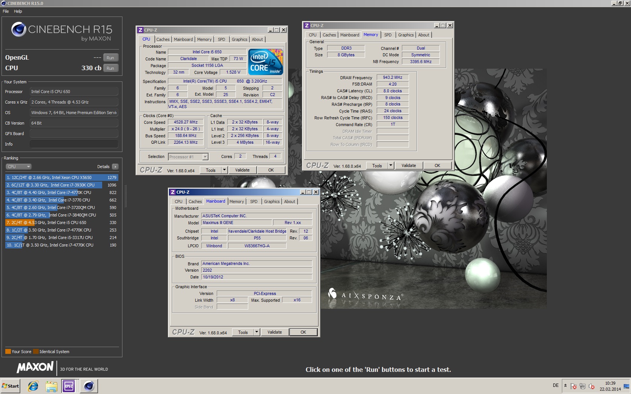
Task: Run the OpenGL benchmark
Action: 110,57
